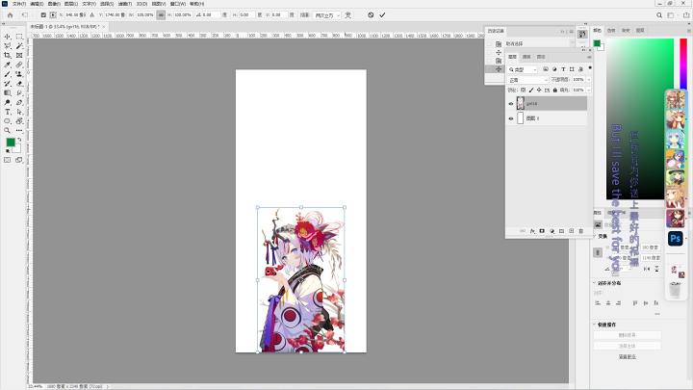
Task: Hide the bottom white layer's eye icon
Action: [x=511, y=118]
